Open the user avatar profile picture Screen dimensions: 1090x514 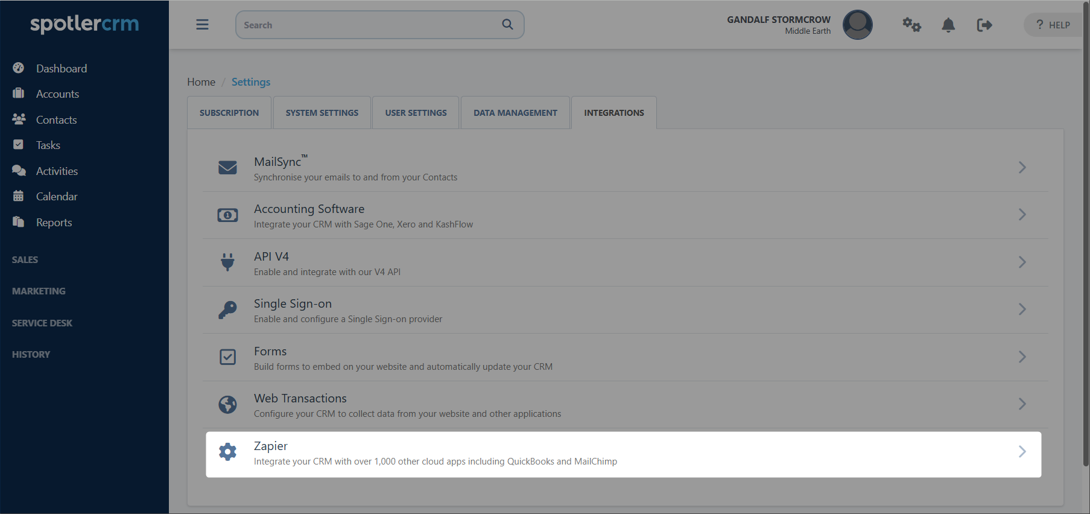pos(857,25)
